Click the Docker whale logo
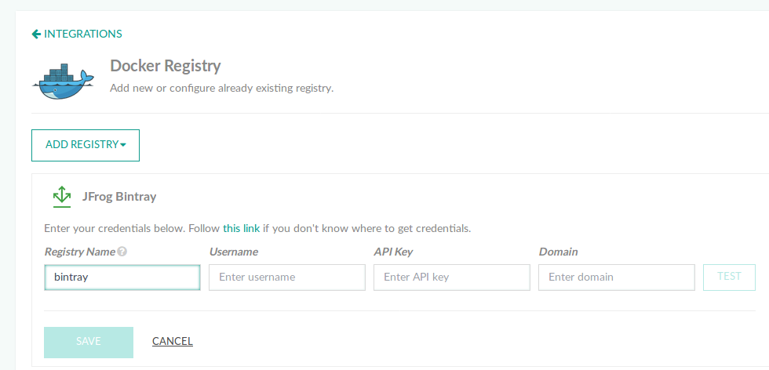This screenshot has height=370, width=769. coord(63,81)
